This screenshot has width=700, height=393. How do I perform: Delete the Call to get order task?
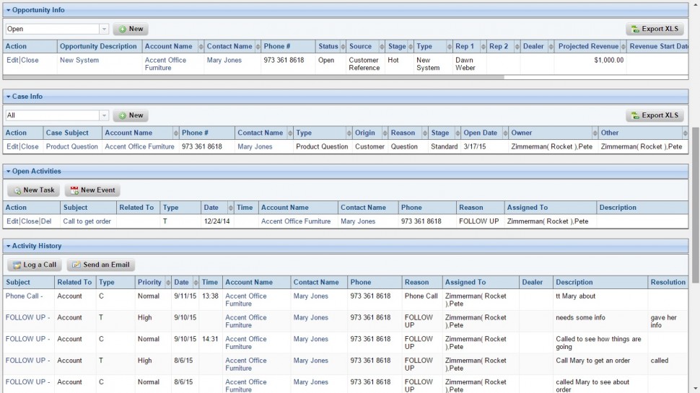pos(46,221)
